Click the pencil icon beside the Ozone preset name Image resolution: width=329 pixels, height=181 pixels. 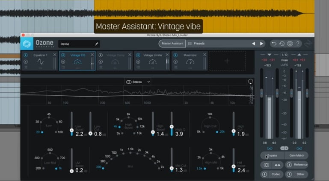[96, 44]
